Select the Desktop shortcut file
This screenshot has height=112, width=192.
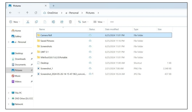click(104, 63)
